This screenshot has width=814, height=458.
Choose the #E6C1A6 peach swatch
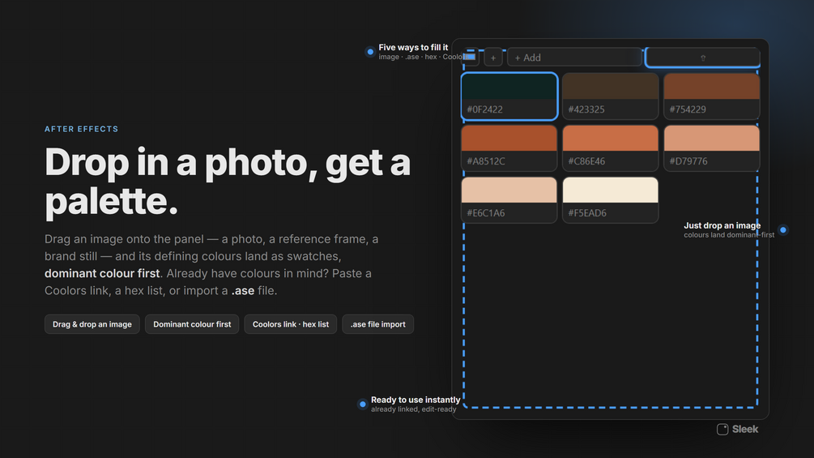(509, 200)
